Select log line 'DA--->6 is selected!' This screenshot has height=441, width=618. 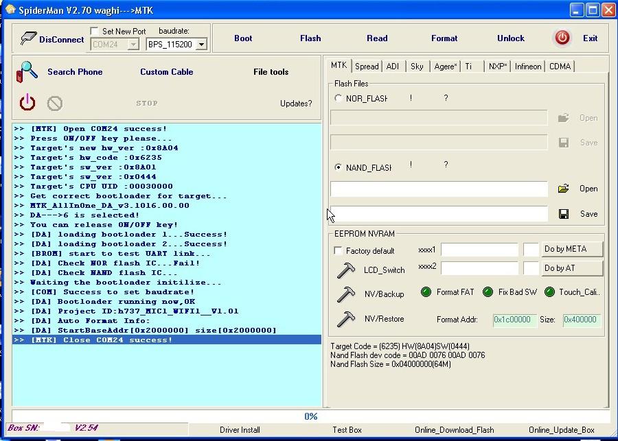(167, 215)
